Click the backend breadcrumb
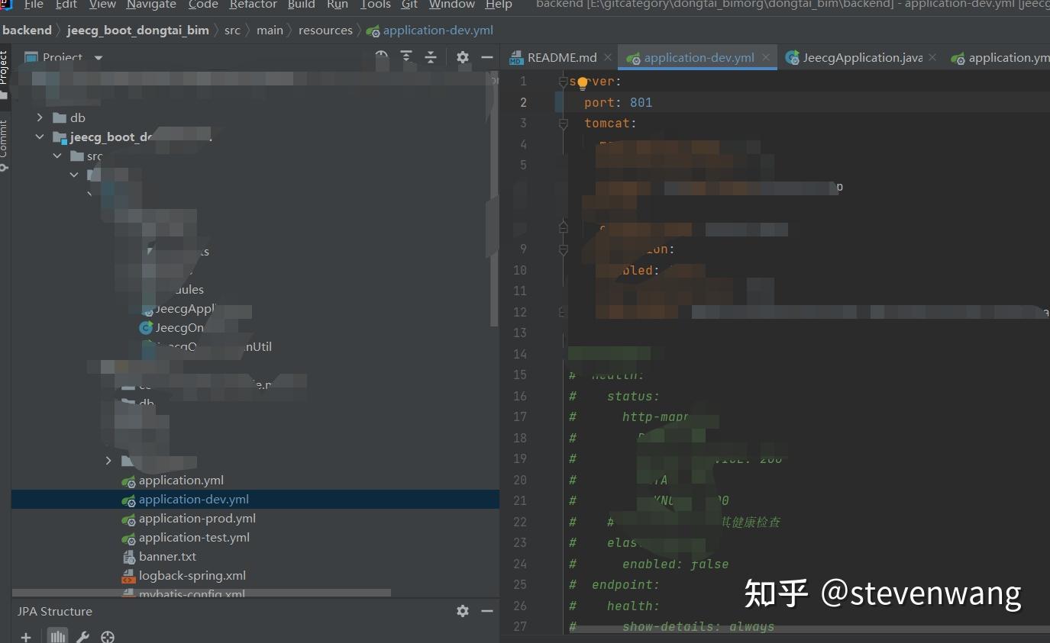The width and height of the screenshot is (1050, 643). tap(27, 31)
